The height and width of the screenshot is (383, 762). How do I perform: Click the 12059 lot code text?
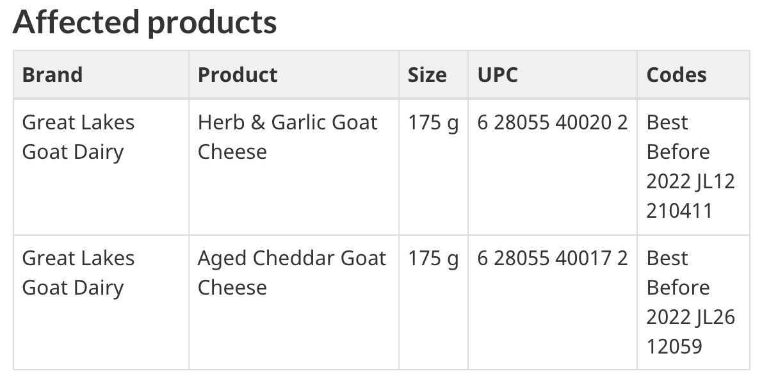pyautogui.click(x=674, y=346)
